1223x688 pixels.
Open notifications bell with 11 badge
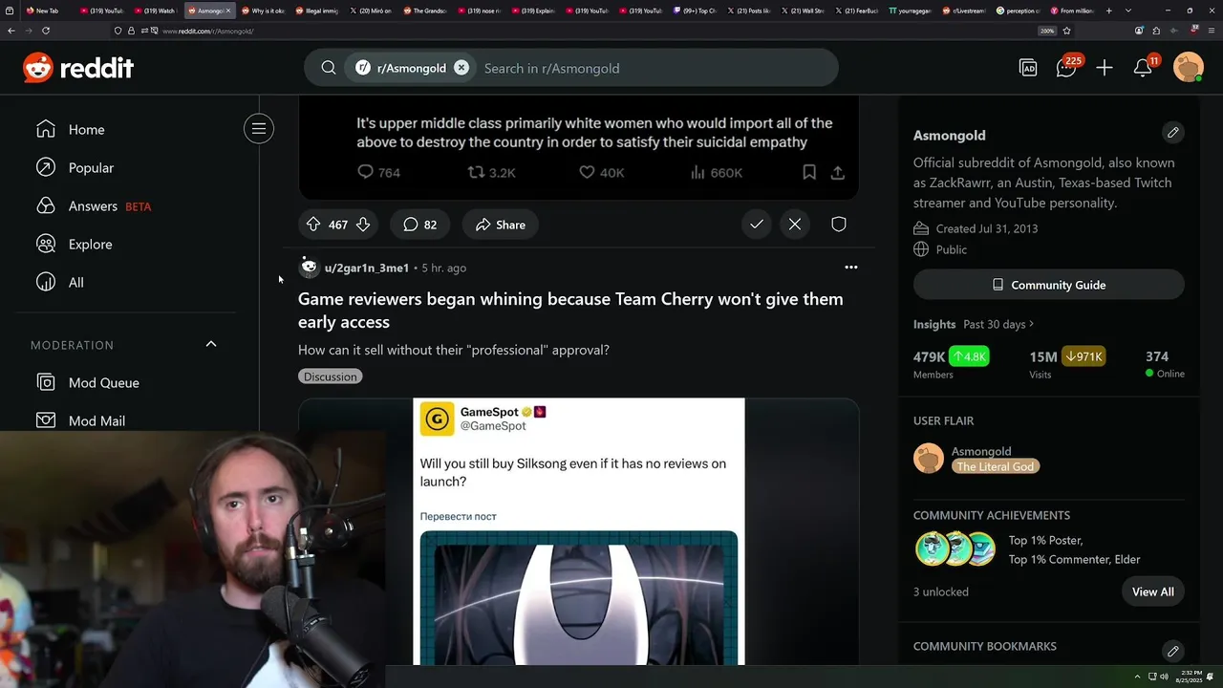1144,68
